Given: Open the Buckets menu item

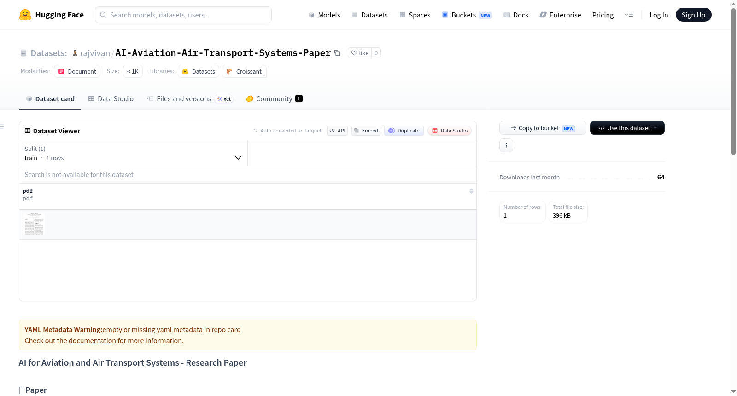Looking at the screenshot, I should 467,15.
